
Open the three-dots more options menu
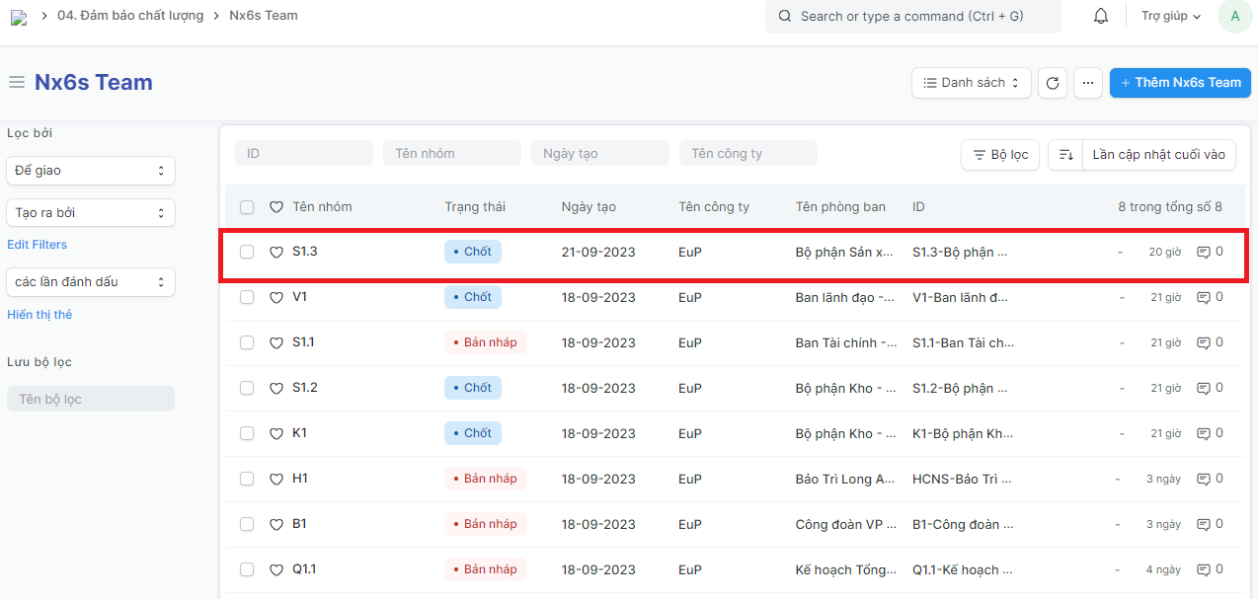point(1087,83)
